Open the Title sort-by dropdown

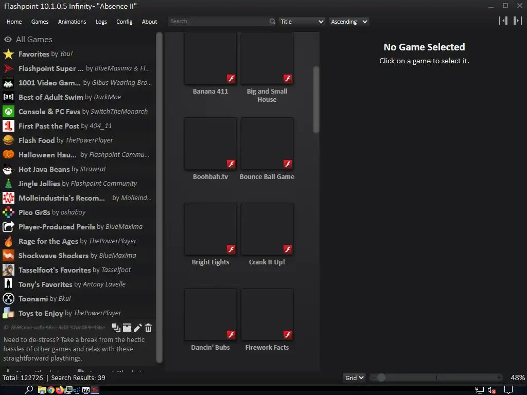point(302,22)
